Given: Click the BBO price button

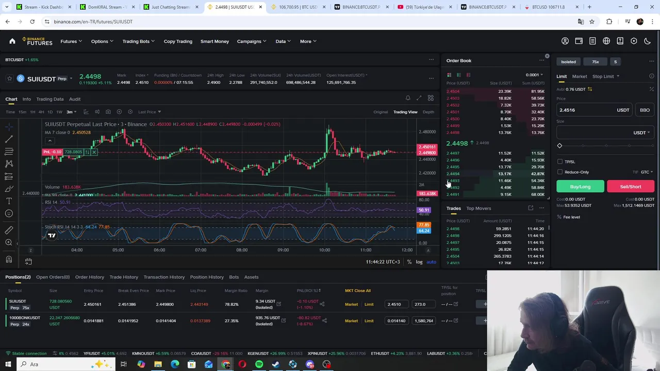Looking at the screenshot, I should pos(645,110).
